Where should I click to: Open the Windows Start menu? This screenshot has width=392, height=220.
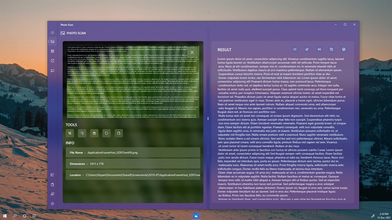5,216
